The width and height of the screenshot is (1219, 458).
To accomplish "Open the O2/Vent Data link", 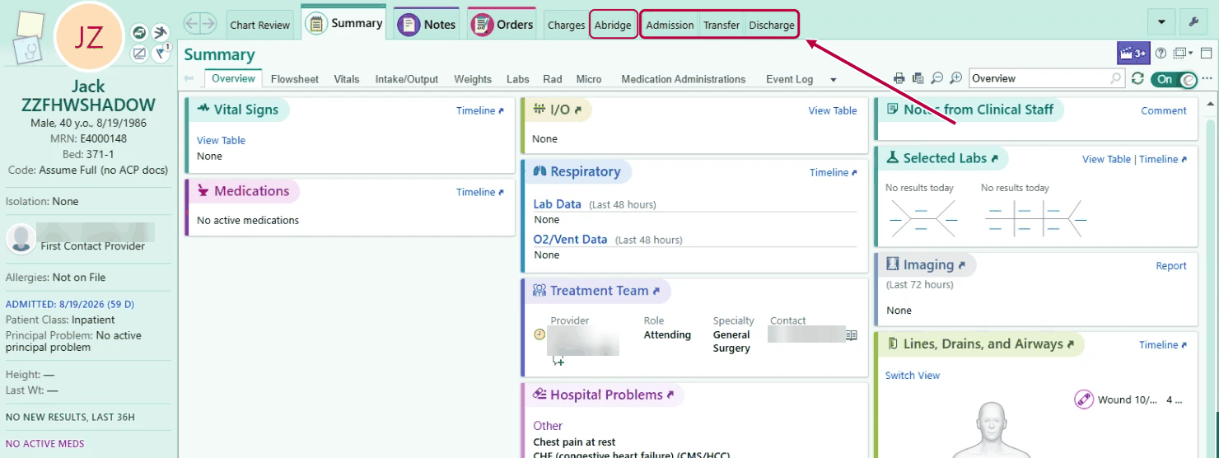I will [571, 239].
